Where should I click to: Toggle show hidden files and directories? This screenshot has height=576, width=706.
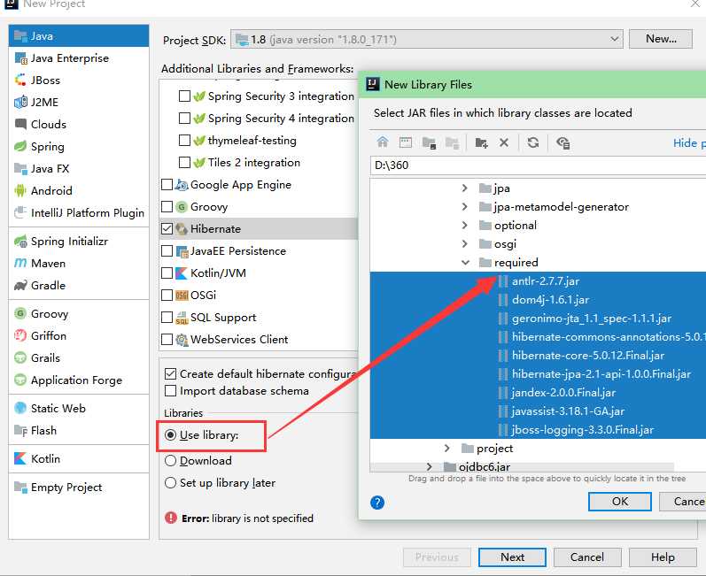point(562,143)
